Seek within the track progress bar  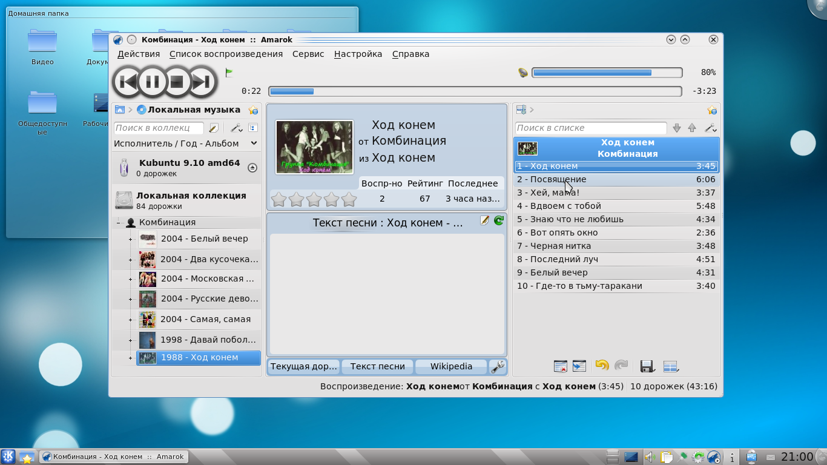click(x=475, y=91)
